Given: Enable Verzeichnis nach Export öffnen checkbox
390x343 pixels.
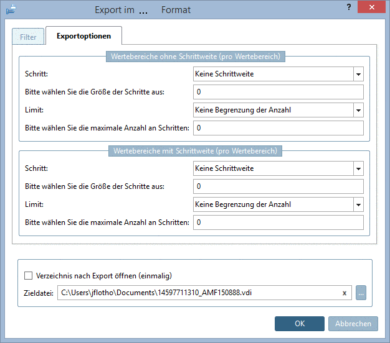Looking at the screenshot, I should click(x=28, y=275).
